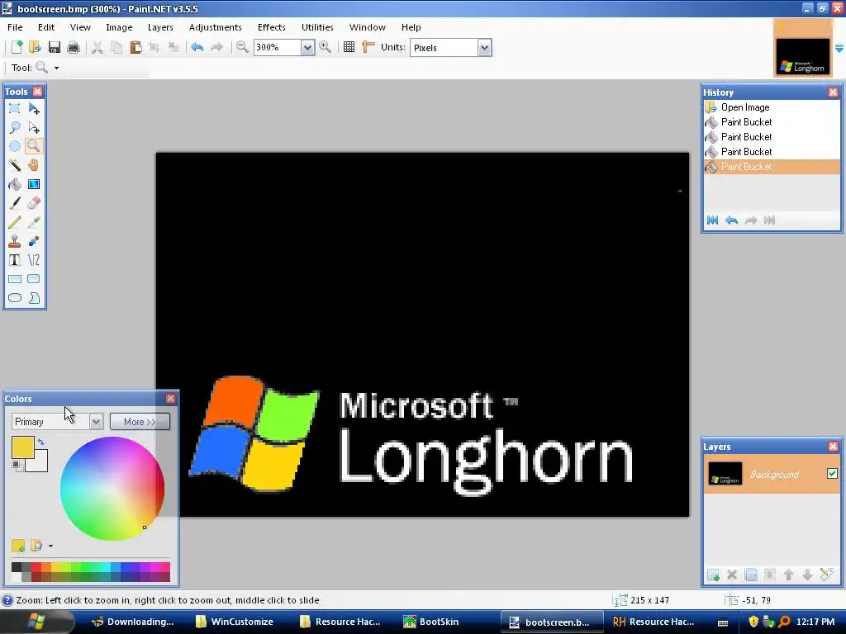The image size is (846, 634).
Task: Open the Utilities menu
Action: click(x=317, y=27)
